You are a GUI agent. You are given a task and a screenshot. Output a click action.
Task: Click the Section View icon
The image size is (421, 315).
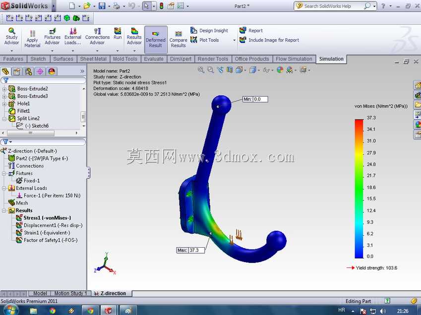pos(230,70)
